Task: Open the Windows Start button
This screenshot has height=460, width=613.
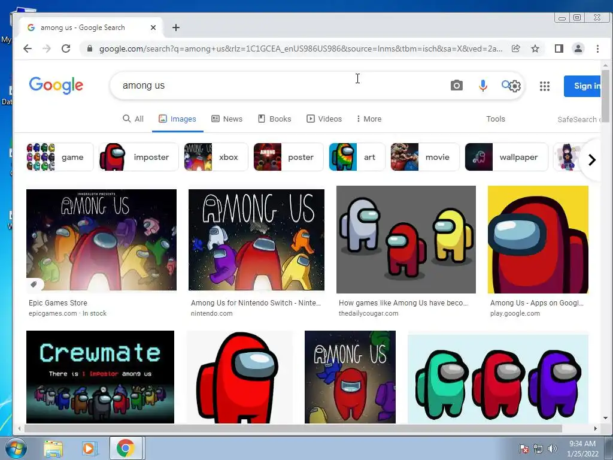Action: point(15,448)
